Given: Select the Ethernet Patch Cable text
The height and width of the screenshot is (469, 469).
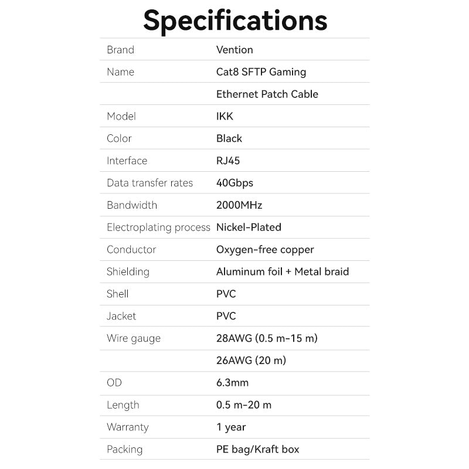Looking at the screenshot, I should pos(267,94).
